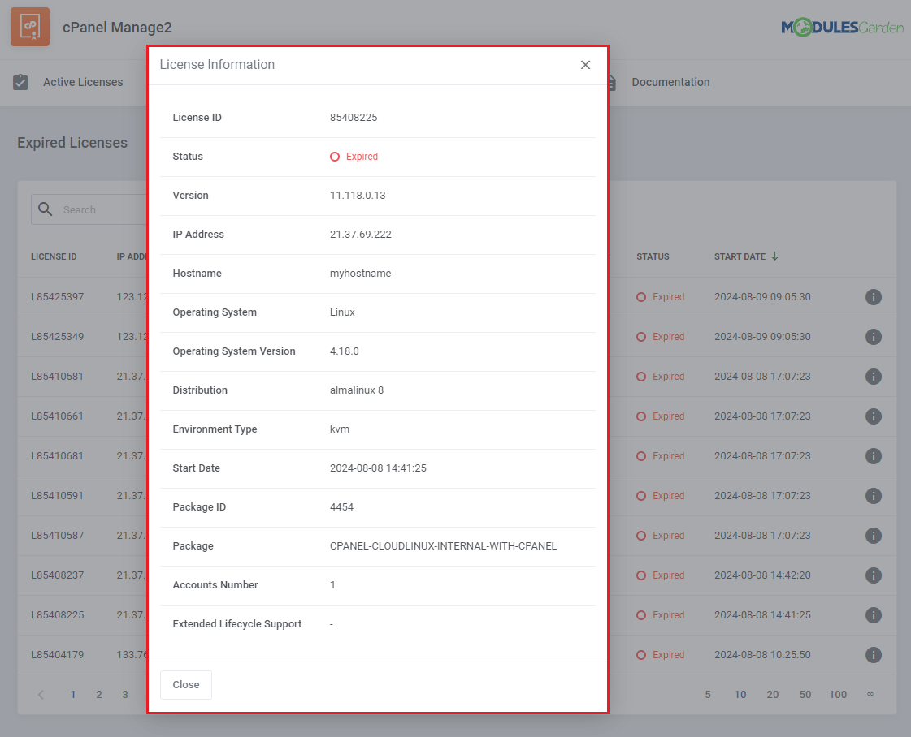Show info for license L85425397

[x=874, y=297]
